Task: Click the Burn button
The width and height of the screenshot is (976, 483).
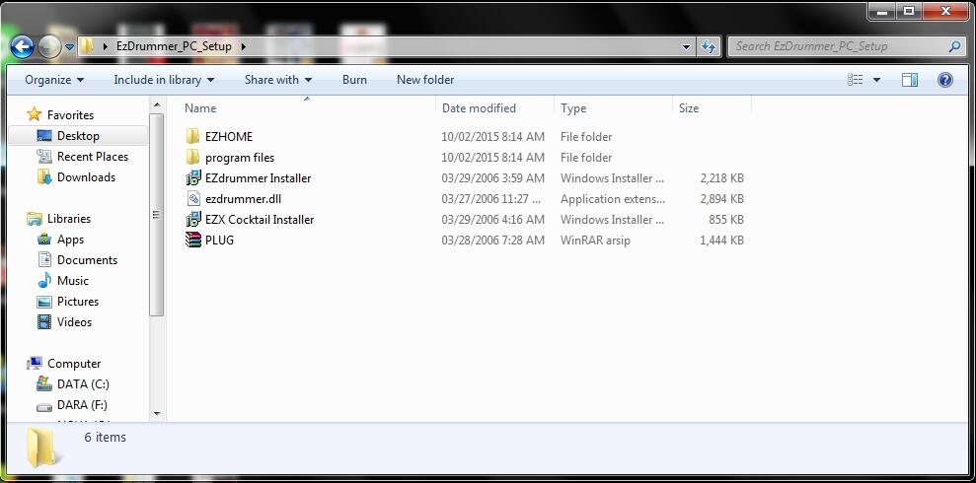Action: [x=354, y=80]
